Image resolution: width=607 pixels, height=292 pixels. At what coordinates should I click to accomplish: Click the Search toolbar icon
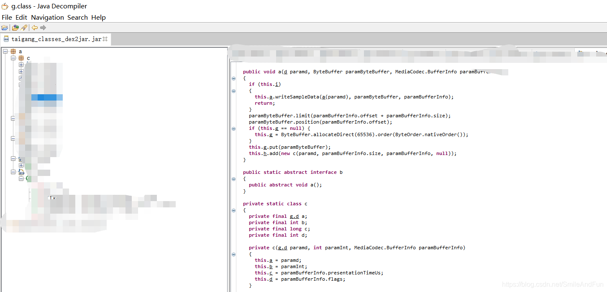24,28
